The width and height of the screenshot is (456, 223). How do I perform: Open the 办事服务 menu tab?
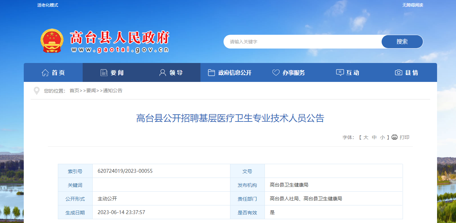click(x=294, y=73)
